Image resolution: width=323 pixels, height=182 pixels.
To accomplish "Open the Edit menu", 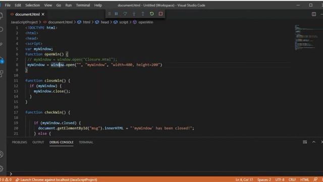I will coord(18,5).
